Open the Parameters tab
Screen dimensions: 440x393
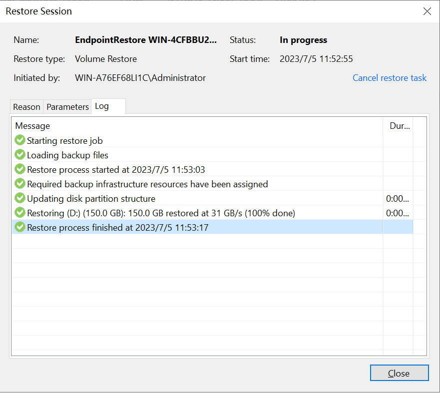pyautogui.click(x=67, y=107)
